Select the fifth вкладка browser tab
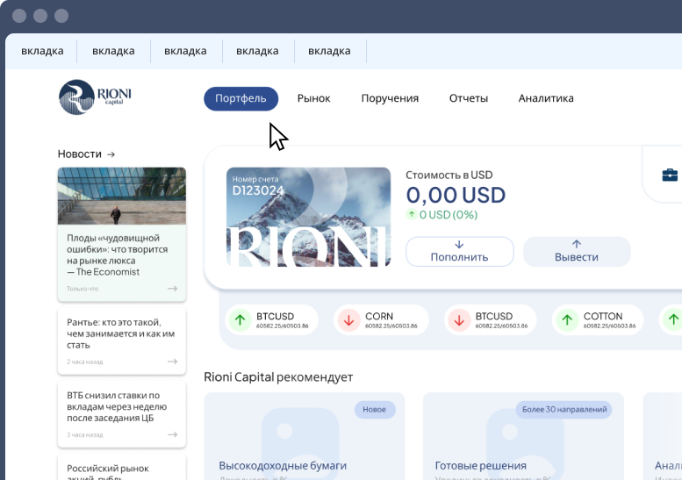Image resolution: width=682 pixels, height=480 pixels. pyautogui.click(x=330, y=51)
